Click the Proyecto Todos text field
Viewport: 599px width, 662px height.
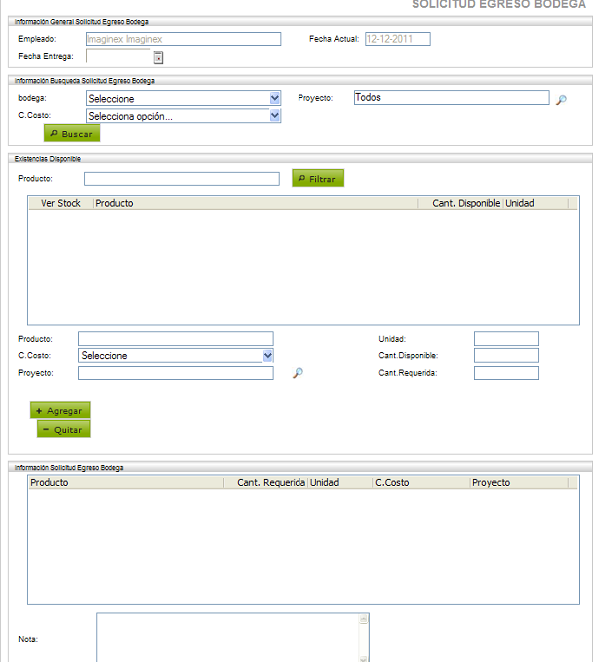[x=451, y=98]
